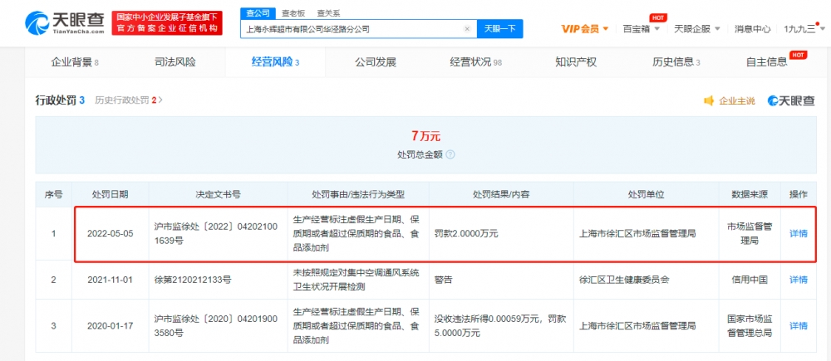Select the 查老板 search mode tab
This screenshot has width=831, height=361.
[x=293, y=13]
